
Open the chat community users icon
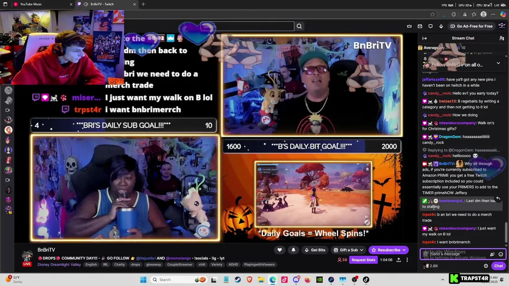[502, 38]
